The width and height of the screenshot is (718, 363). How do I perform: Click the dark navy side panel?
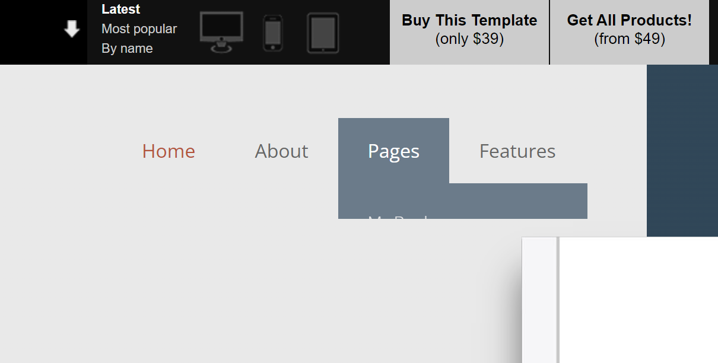point(682,150)
